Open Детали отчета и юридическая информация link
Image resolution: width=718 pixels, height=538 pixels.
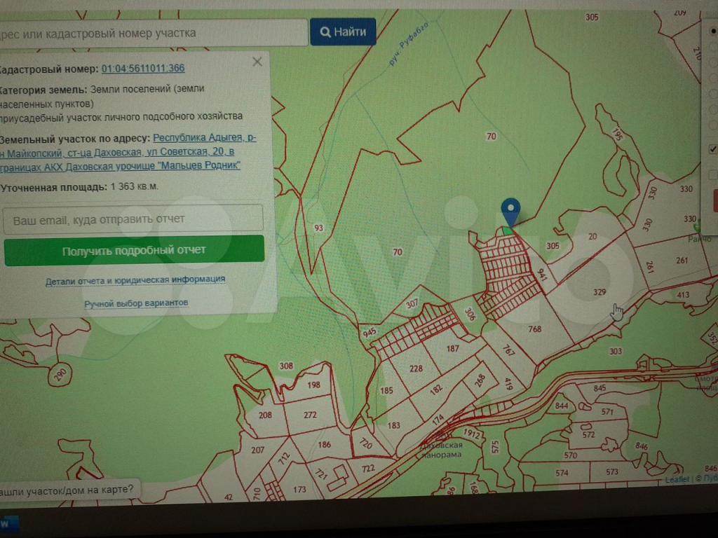(x=135, y=280)
